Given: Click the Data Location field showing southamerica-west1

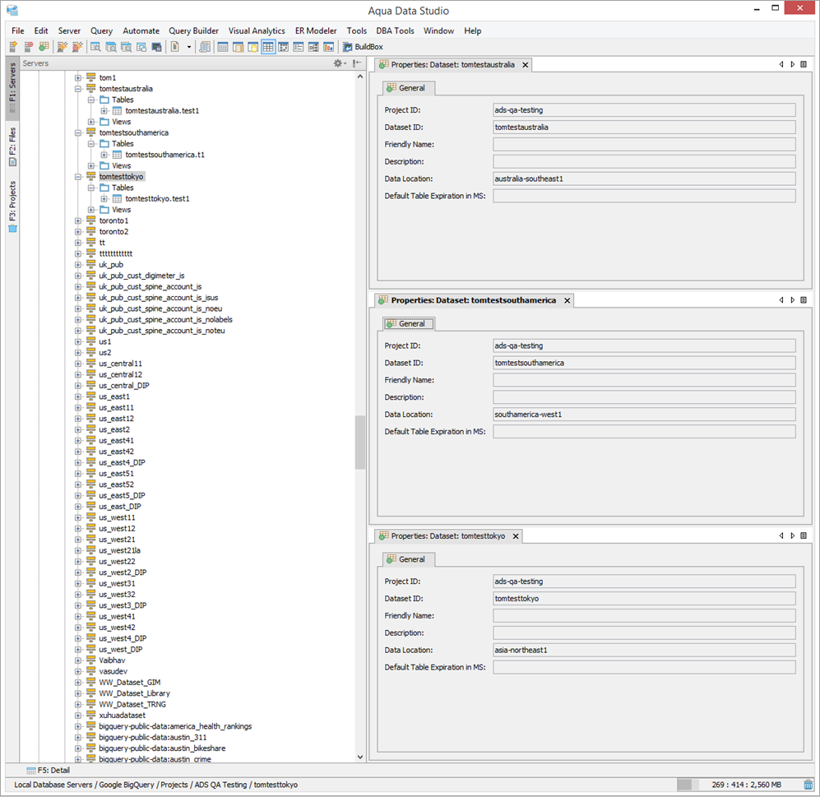Looking at the screenshot, I should [644, 415].
